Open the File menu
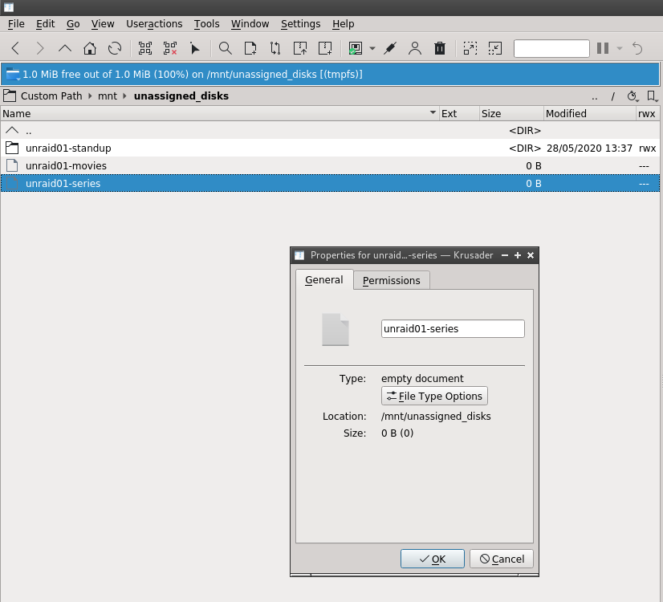Screen dimensions: 663x602 (x=16, y=24)
